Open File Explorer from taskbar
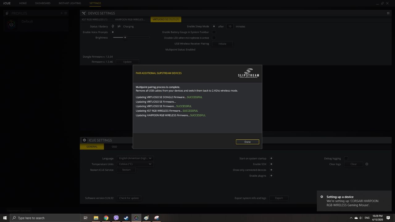This screenshot has width=395, height=222. 96,218
